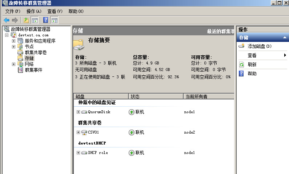289x174 pixels.
Task: Click the devtestDHCP group heading
Action: pos(92,143)
